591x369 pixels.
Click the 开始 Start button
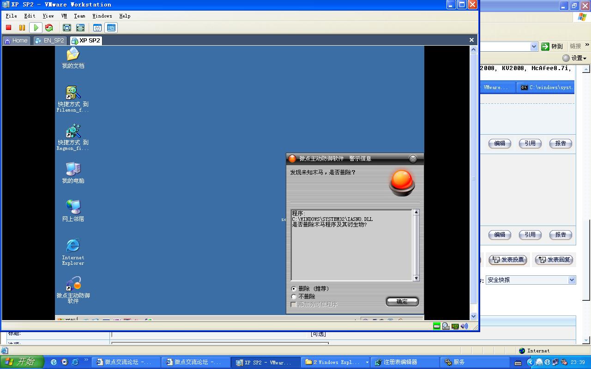click(x=22, y=362)
